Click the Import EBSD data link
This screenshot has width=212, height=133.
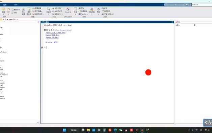(52, 35)
